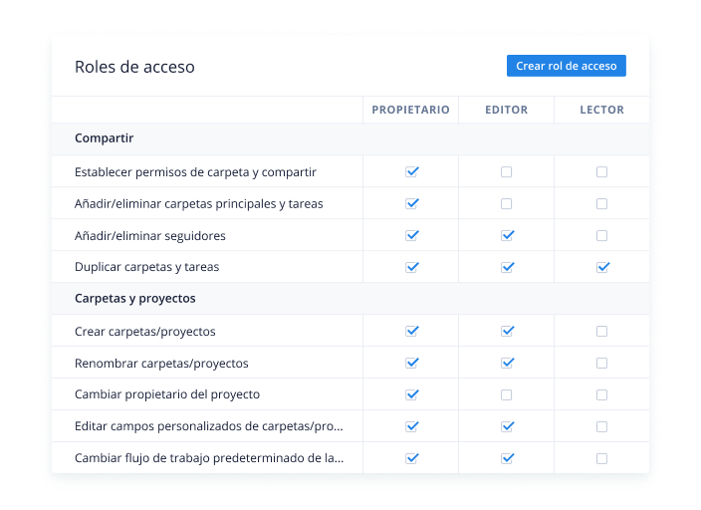Image resolution: width=701 pixels, height=510 pixels.
Task: Select the EDITOR column header
Action: (x=506, y=110)
